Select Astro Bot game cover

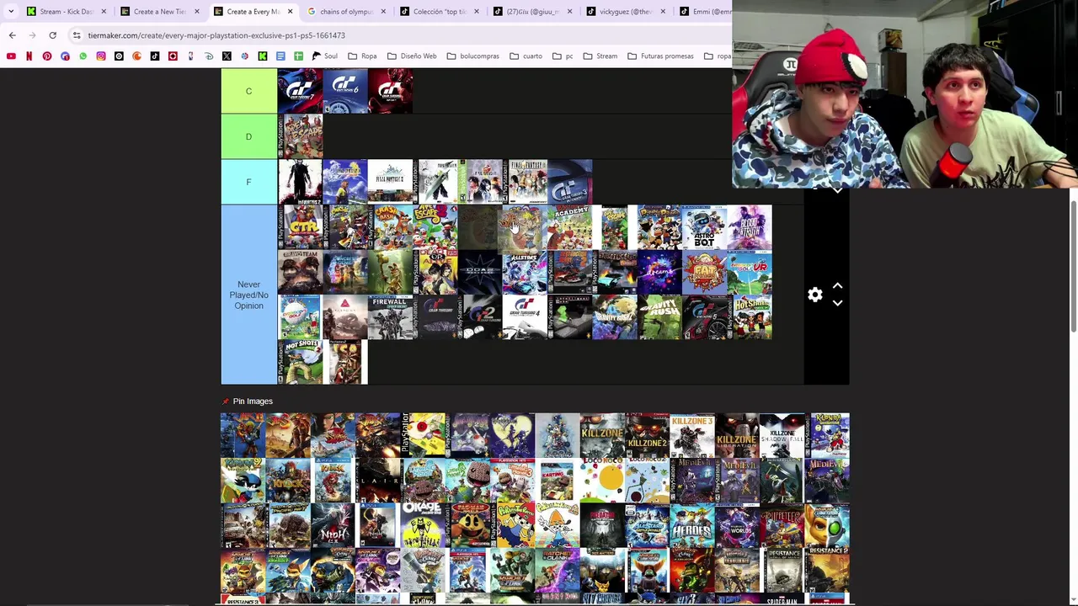(x=704, y=227)
